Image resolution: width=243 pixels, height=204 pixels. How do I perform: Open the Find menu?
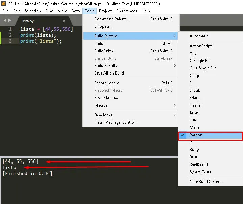(49, 11)
